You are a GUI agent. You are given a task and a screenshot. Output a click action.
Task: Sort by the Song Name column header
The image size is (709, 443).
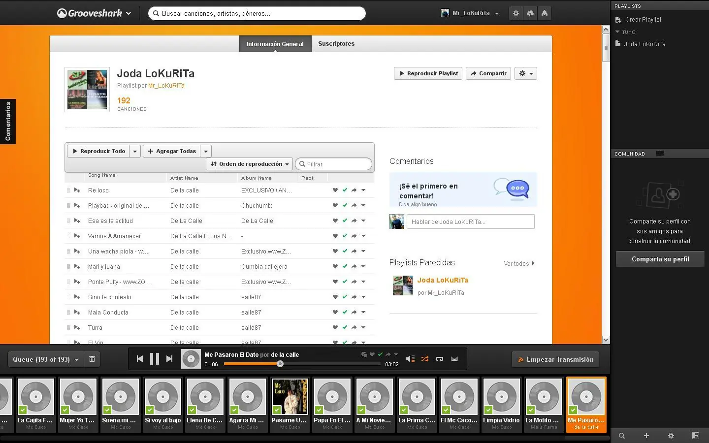tap(102, 175)
